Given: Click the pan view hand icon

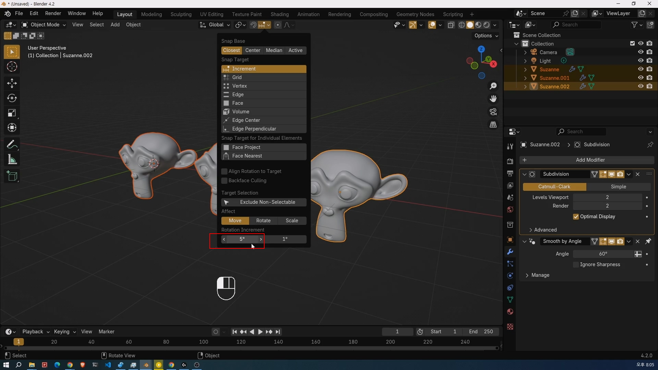Looking at the screenshot, I should [x=493, y=99].
